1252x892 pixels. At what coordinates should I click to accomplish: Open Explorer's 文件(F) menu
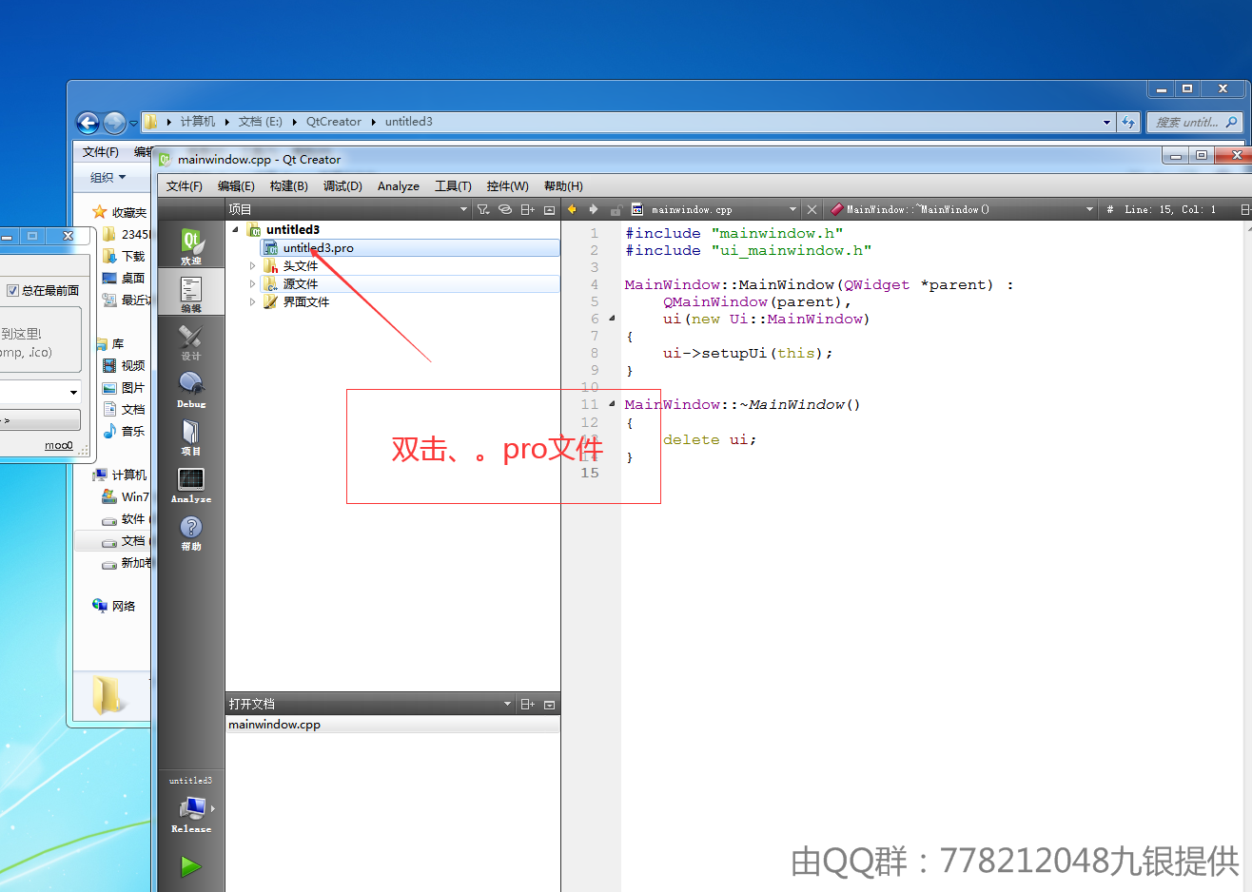[x=100, y=152]
